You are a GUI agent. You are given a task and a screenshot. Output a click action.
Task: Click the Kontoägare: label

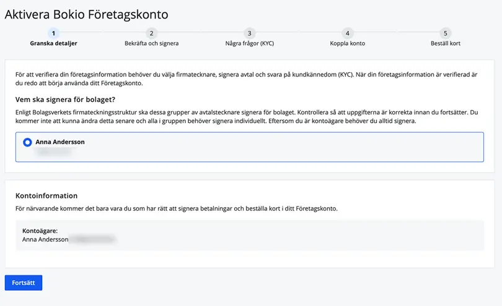pyautogui.click(x=40, y=231)
